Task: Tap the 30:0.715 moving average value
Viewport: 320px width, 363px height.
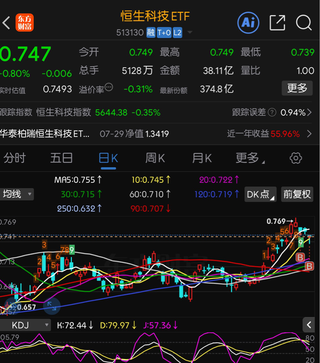Action: 81,194
